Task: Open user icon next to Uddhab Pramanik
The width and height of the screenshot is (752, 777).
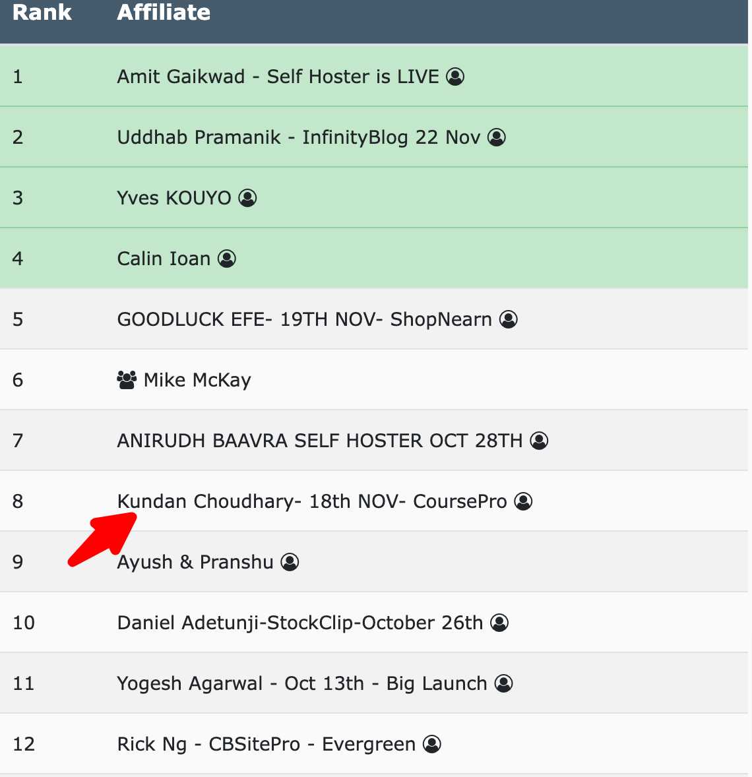Action: 496,137
